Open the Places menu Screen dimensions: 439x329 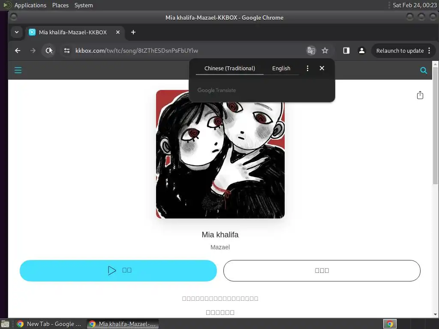click(x=60, y=5)
